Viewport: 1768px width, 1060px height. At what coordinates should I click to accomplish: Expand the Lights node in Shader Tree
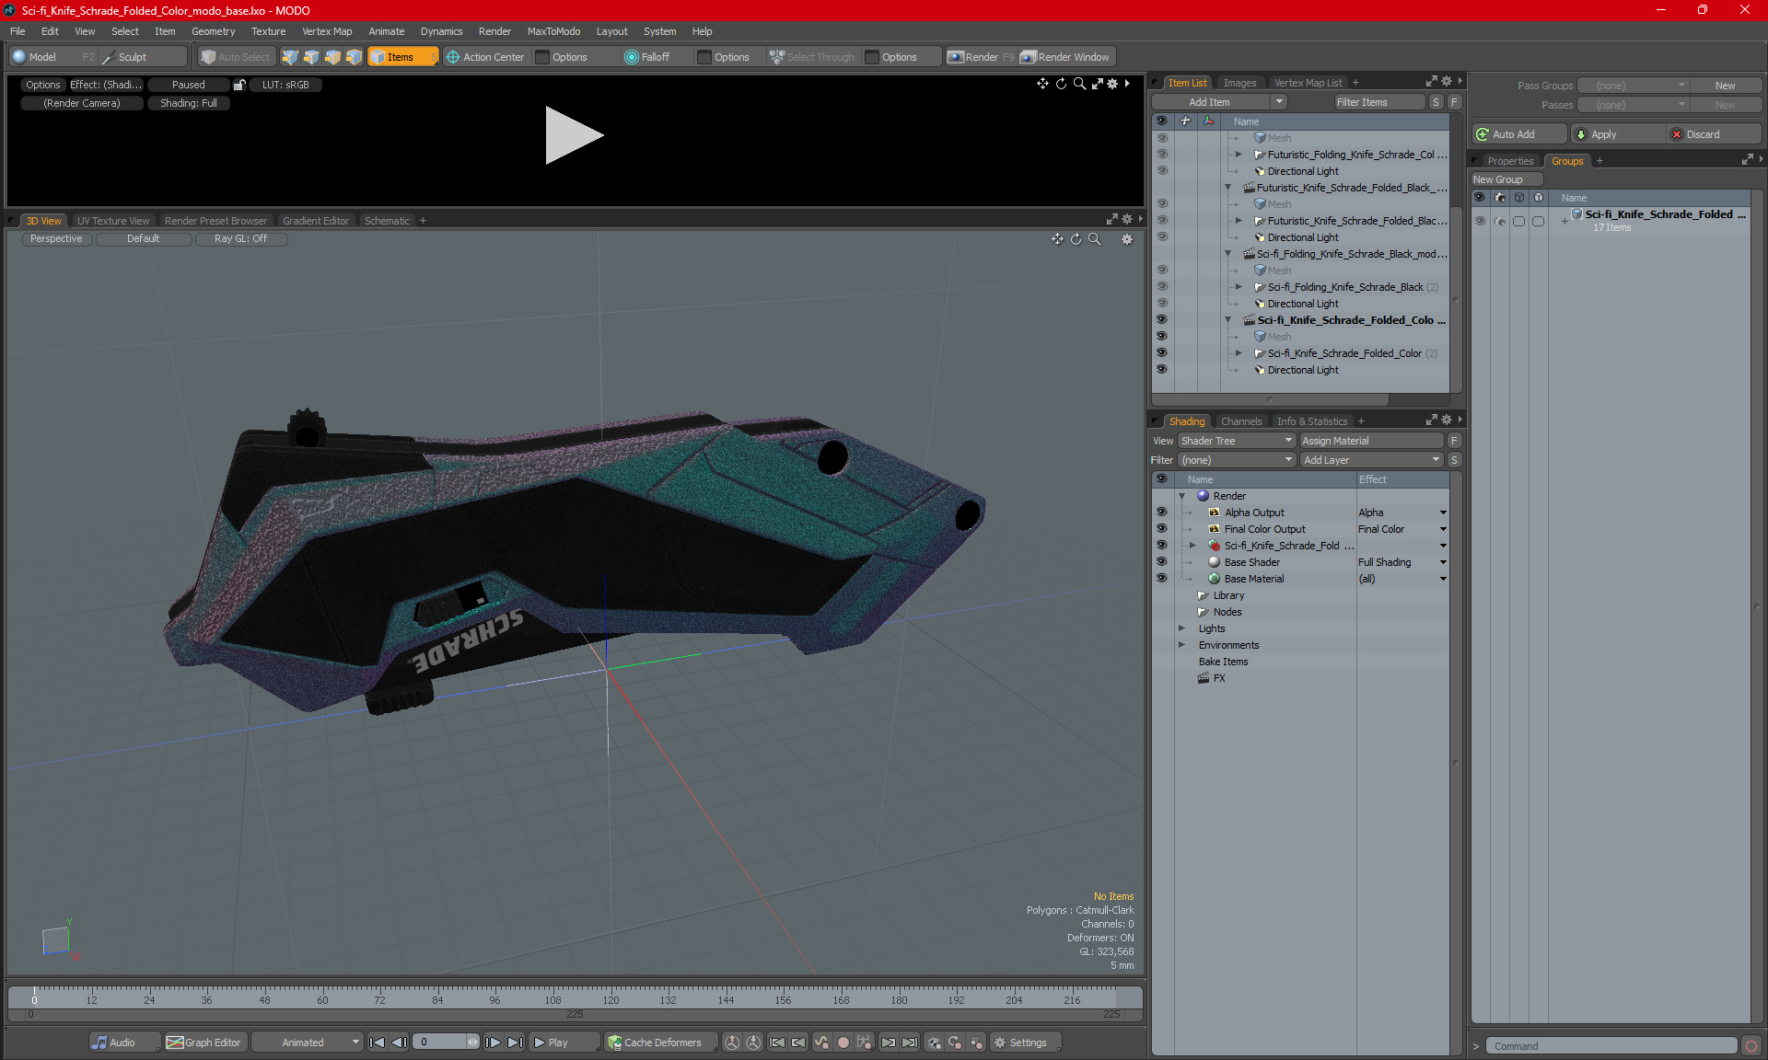[1182, 628]
